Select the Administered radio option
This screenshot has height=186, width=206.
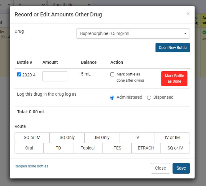tap(112, 97)
